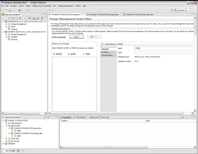Screen dimensions: 198x154
Task: Open the File menu
Action: coord(2,6)
